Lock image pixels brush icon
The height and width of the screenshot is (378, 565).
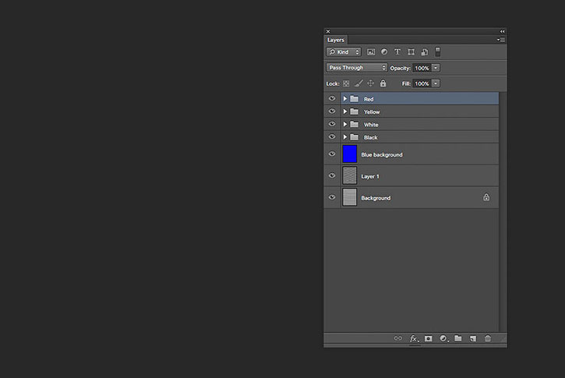pos(358,83)
